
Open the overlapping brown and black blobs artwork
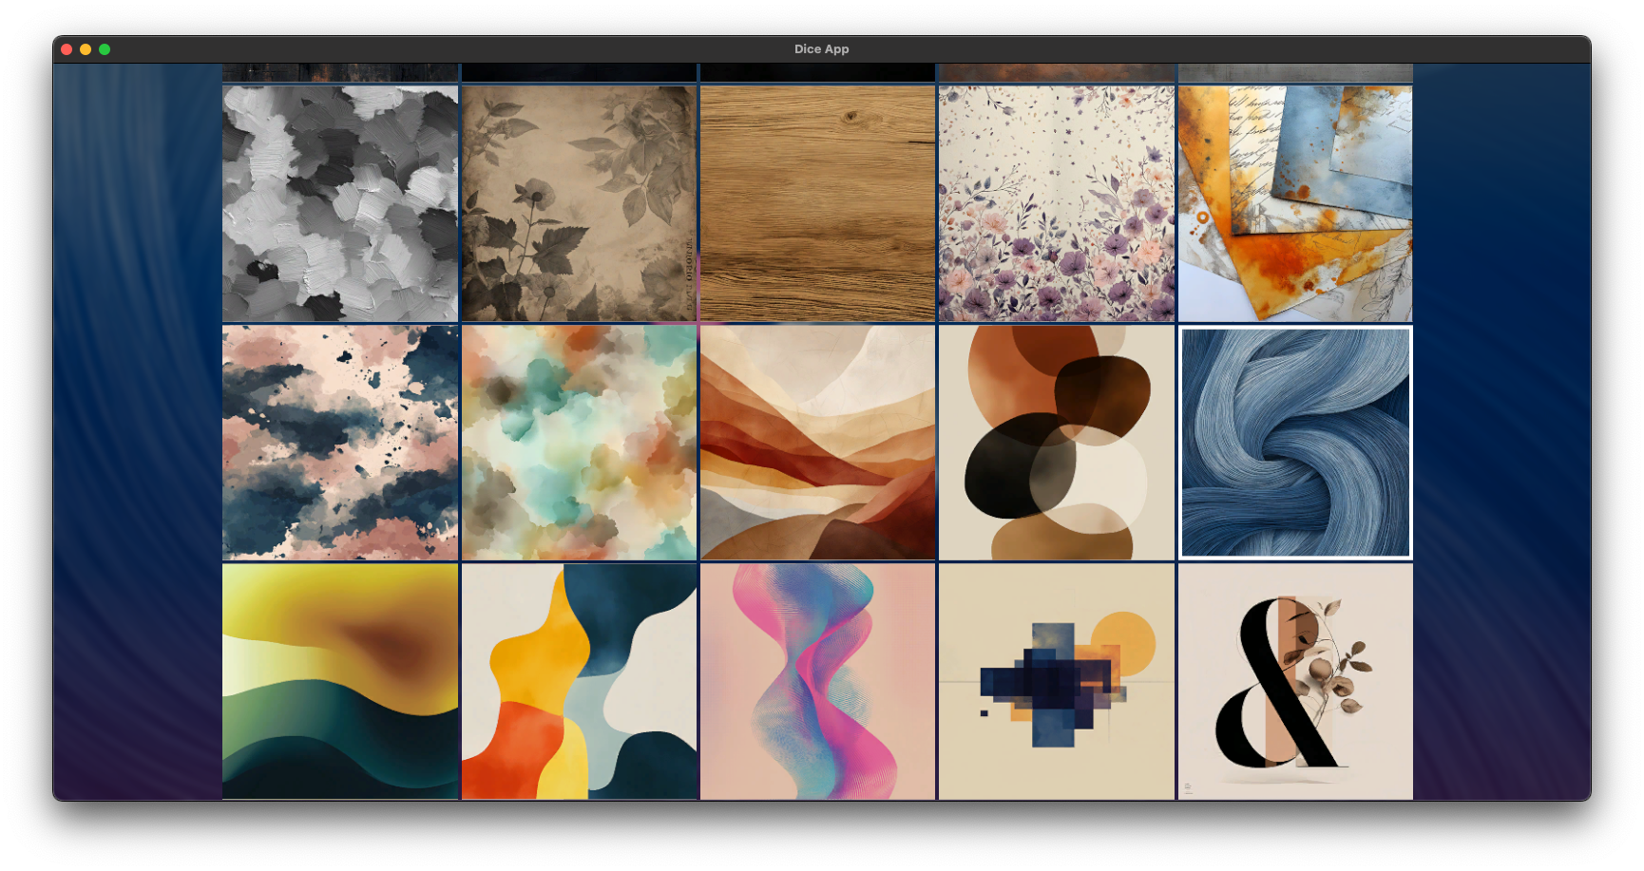pos(1056,442)
